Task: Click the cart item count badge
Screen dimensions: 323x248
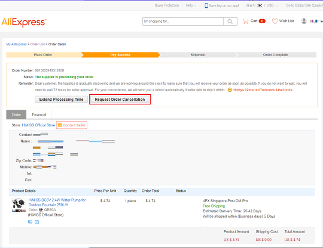Action: (x=262, y=21)
